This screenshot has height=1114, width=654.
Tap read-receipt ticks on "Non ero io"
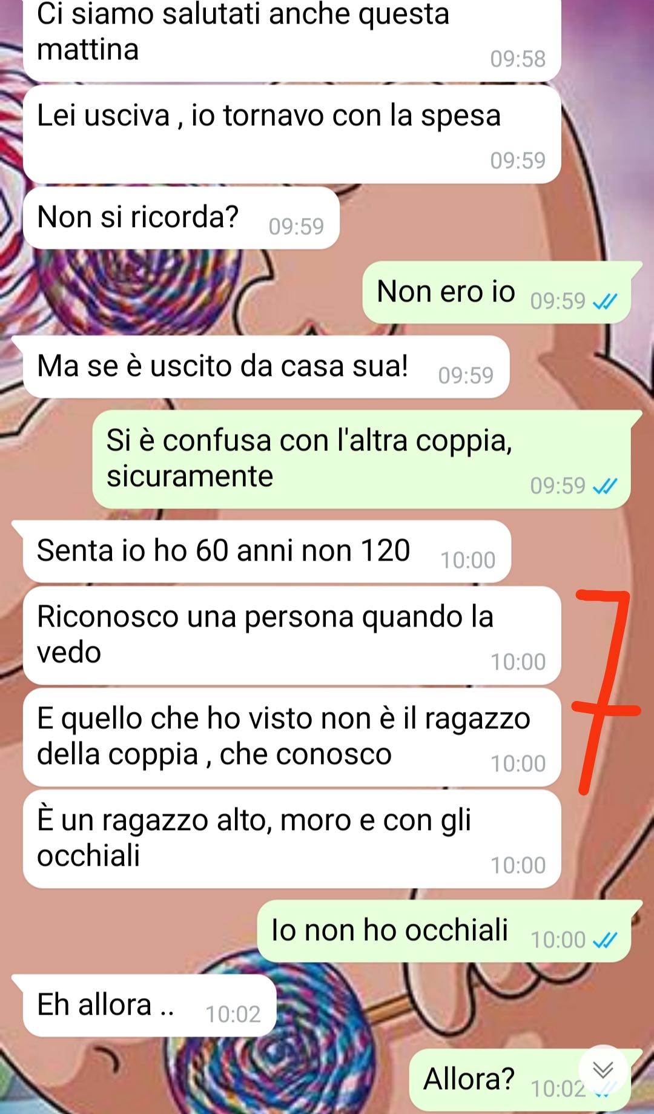point(604,302)
